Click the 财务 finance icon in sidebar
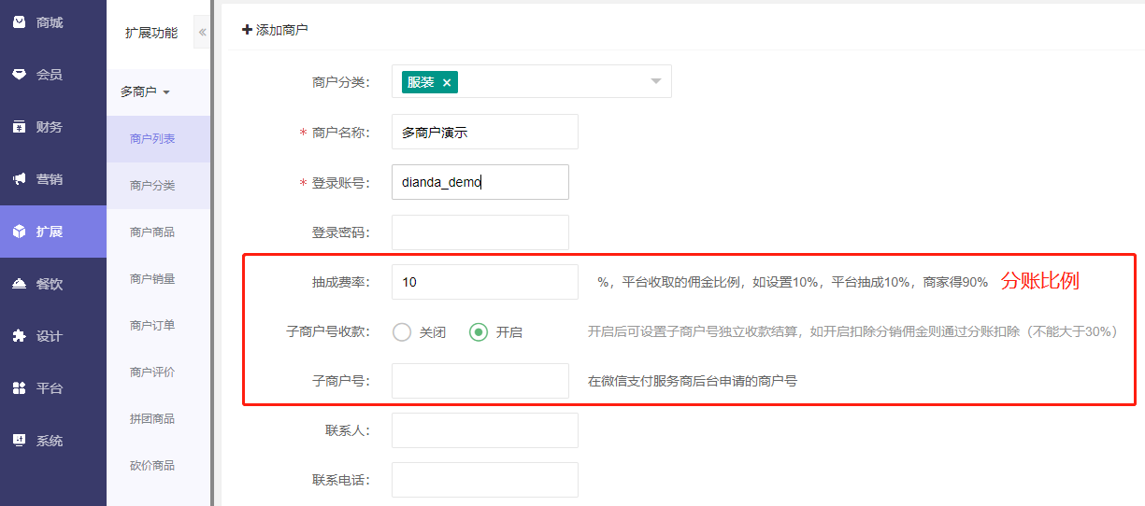 pyautogui.click(x=19, y=127)
